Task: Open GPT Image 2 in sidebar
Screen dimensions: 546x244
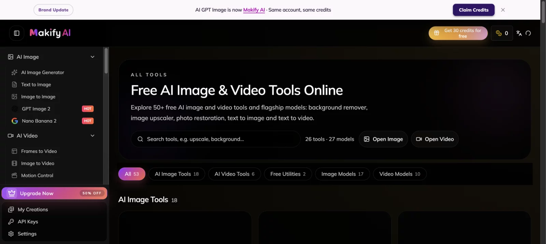Action: coord(53,109)
